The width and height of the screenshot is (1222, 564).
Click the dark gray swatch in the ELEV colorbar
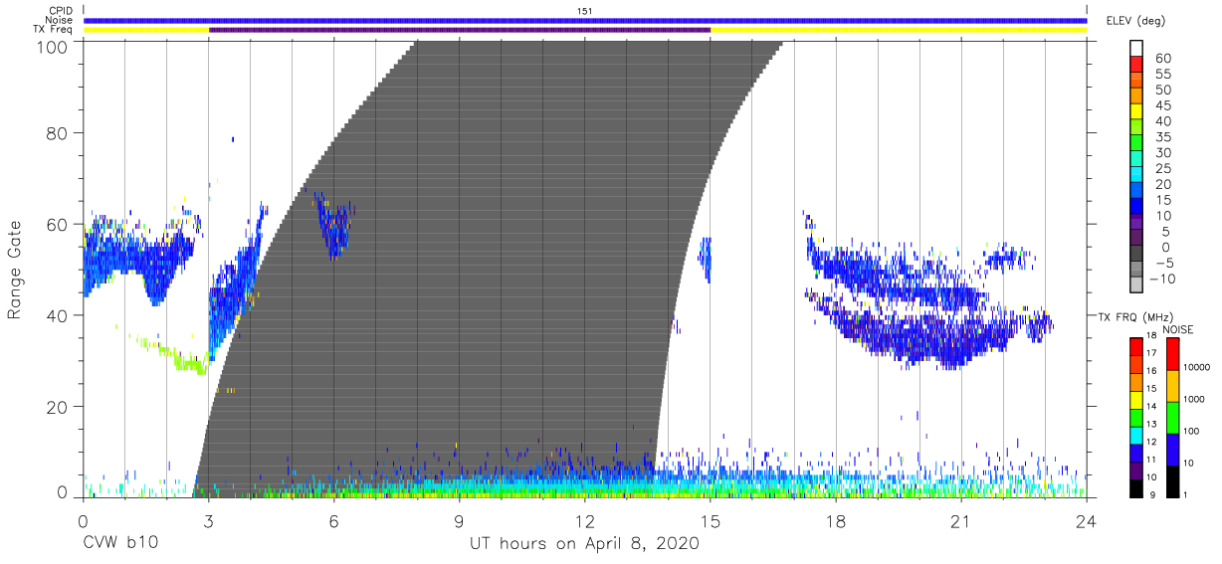coord(1135,251)
